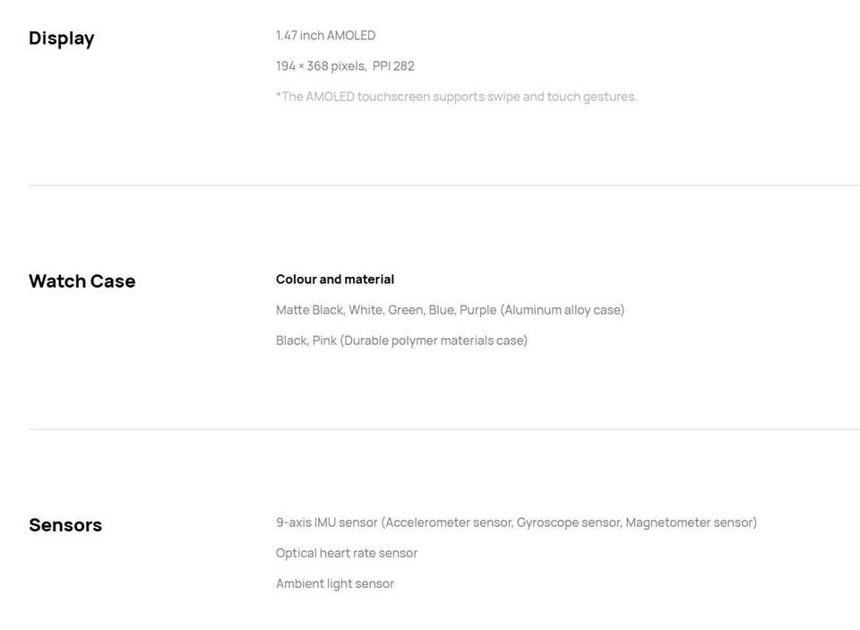860x630 pixels.
Task: Click the Watch Case section heading
Action: (x=82, y=280)
